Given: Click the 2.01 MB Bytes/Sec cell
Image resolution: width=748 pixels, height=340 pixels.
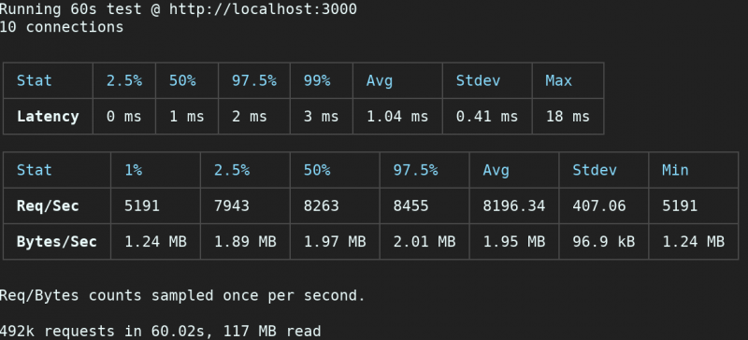Looking at the screenshot, I should coord(424,241).
